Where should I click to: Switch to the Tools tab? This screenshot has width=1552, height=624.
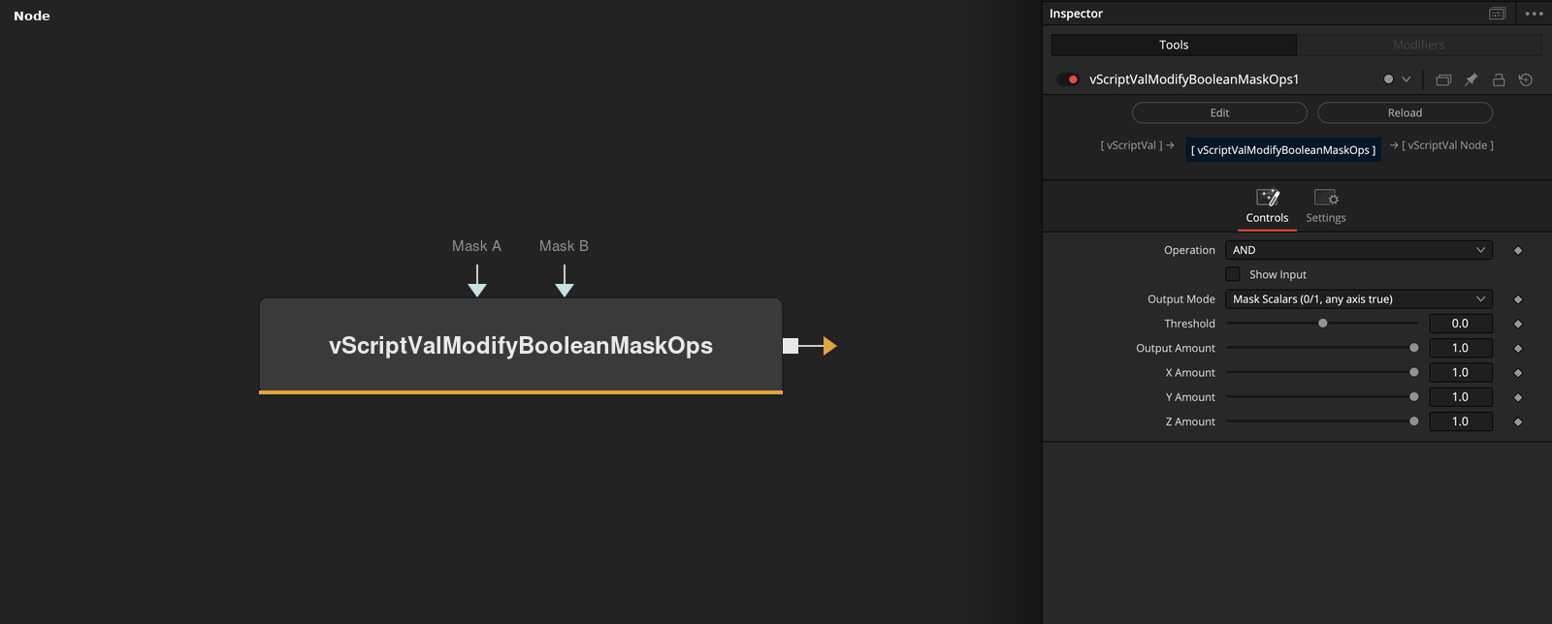point(1174,45)
